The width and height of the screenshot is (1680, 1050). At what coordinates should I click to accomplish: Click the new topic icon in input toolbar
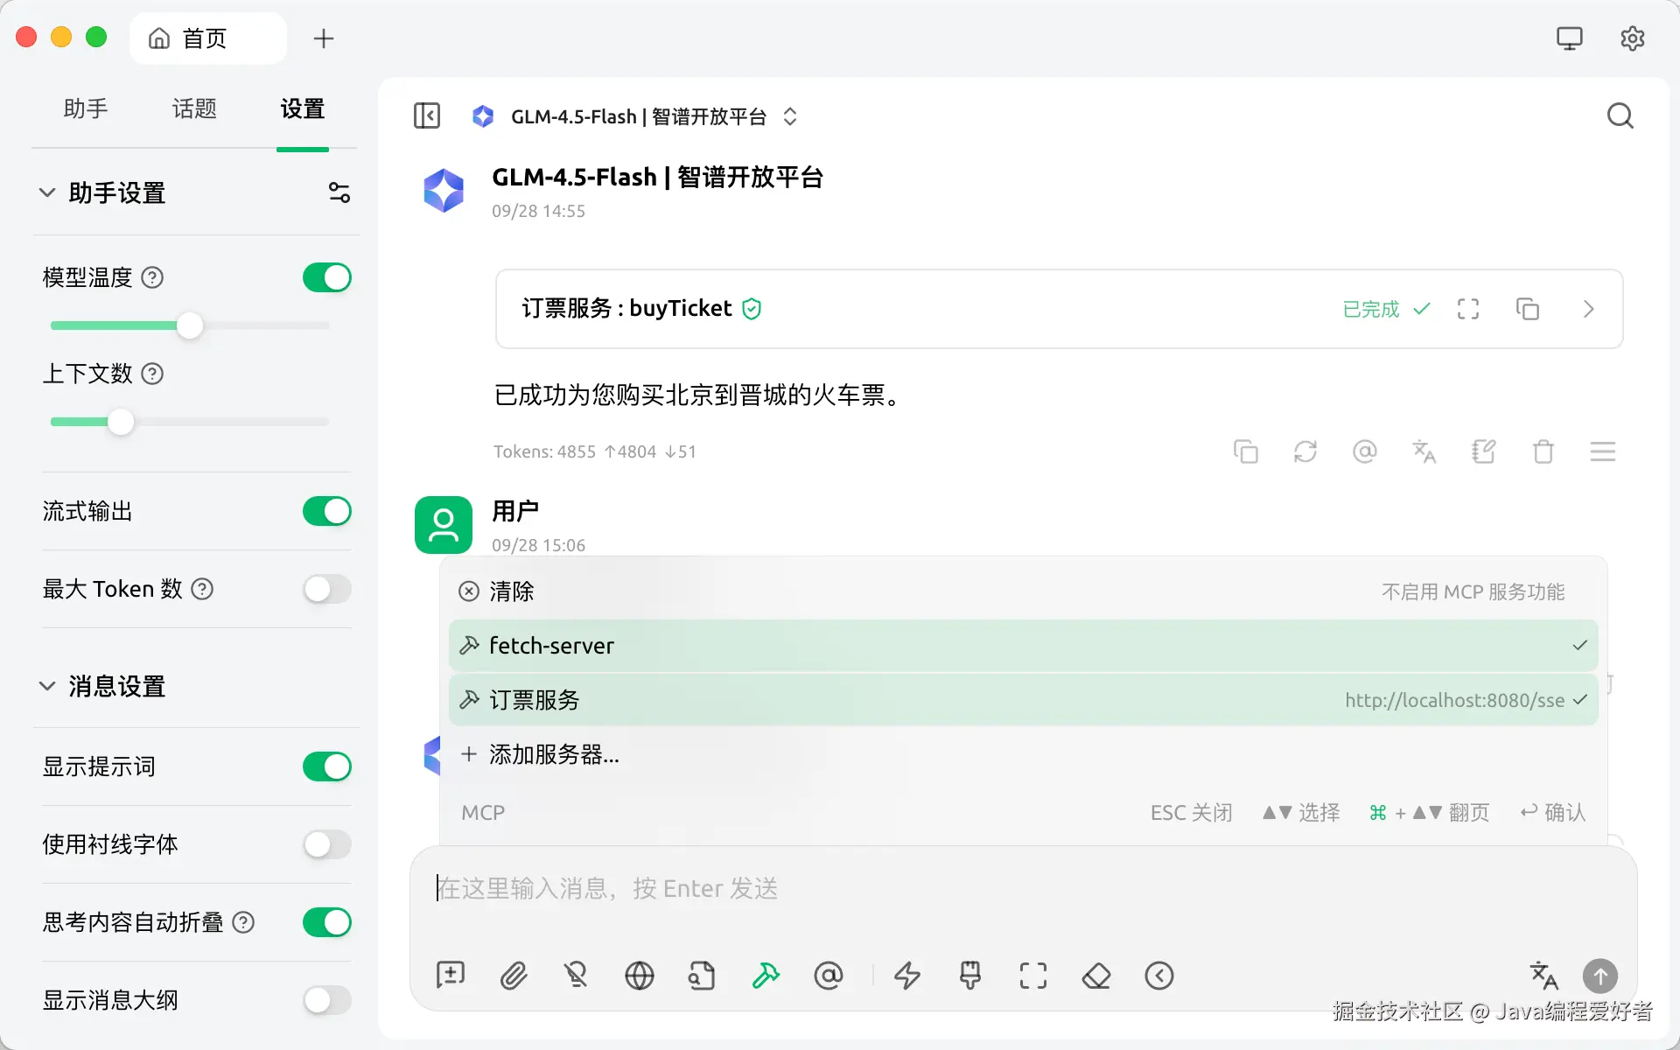coord(451,975)
